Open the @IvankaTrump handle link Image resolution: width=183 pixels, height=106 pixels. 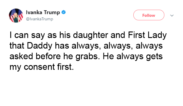click(x=39, y=19)
